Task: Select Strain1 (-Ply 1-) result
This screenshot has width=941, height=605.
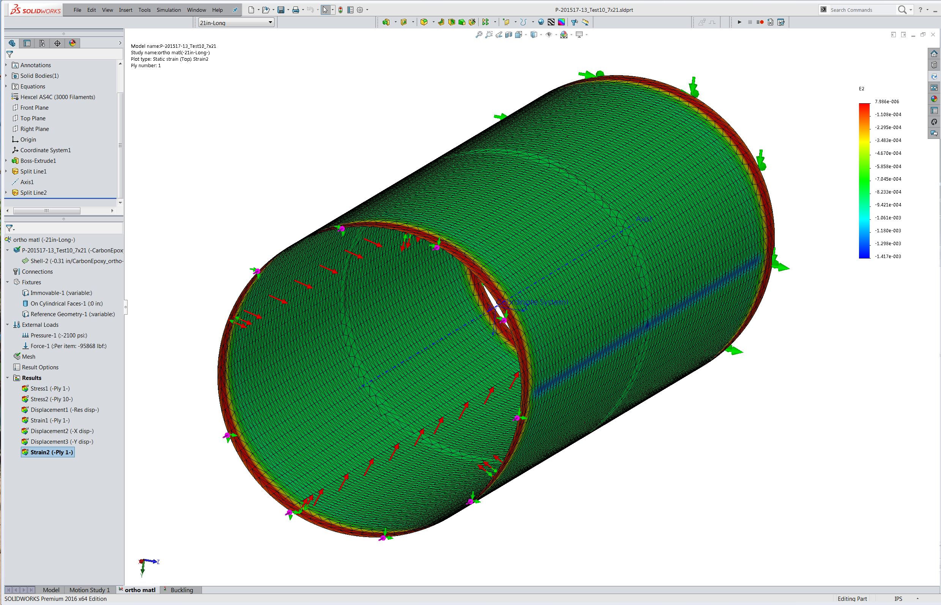Action: tap(46, 420)
